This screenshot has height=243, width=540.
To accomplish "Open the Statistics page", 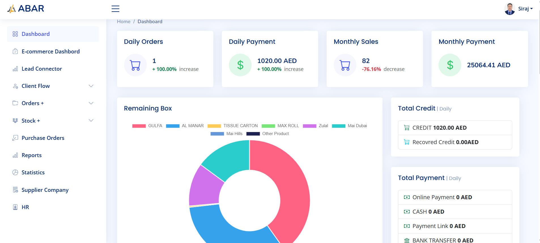I will (x=53, y=172).
